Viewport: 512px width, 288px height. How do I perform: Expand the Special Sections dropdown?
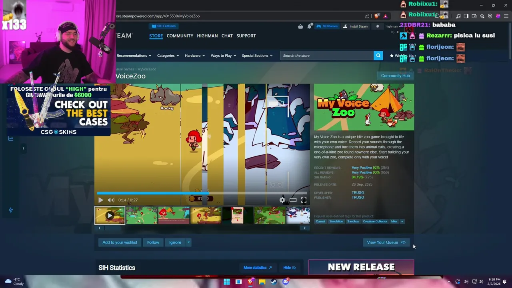point(257,56)
